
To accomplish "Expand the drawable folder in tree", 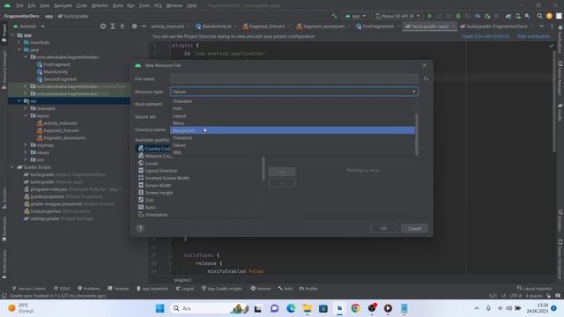I will click(26, 108).
